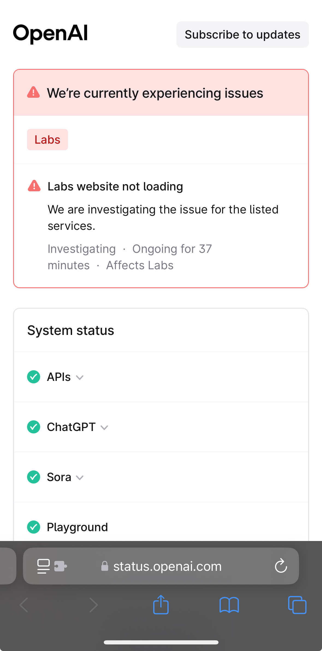Open Safari bookmarks book icon
Image resolution: width=322 pixels, height=651 pixels.
click(x=229, y=605)
